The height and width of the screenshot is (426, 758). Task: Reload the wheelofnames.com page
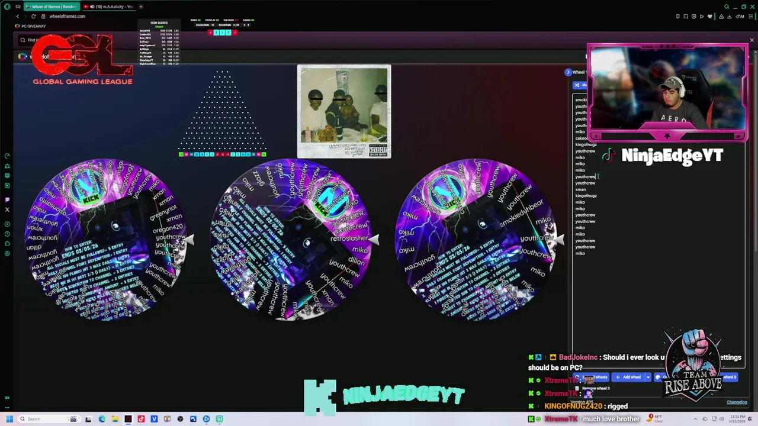(x=34, y=16)
